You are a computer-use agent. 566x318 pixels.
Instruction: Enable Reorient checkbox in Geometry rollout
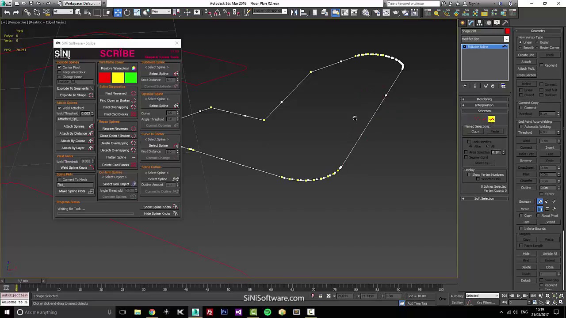click(x=541, y=65)
